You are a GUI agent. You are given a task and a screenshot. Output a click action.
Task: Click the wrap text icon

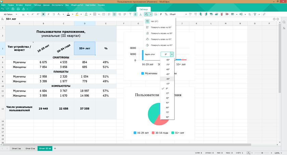[x=155, y=14]
